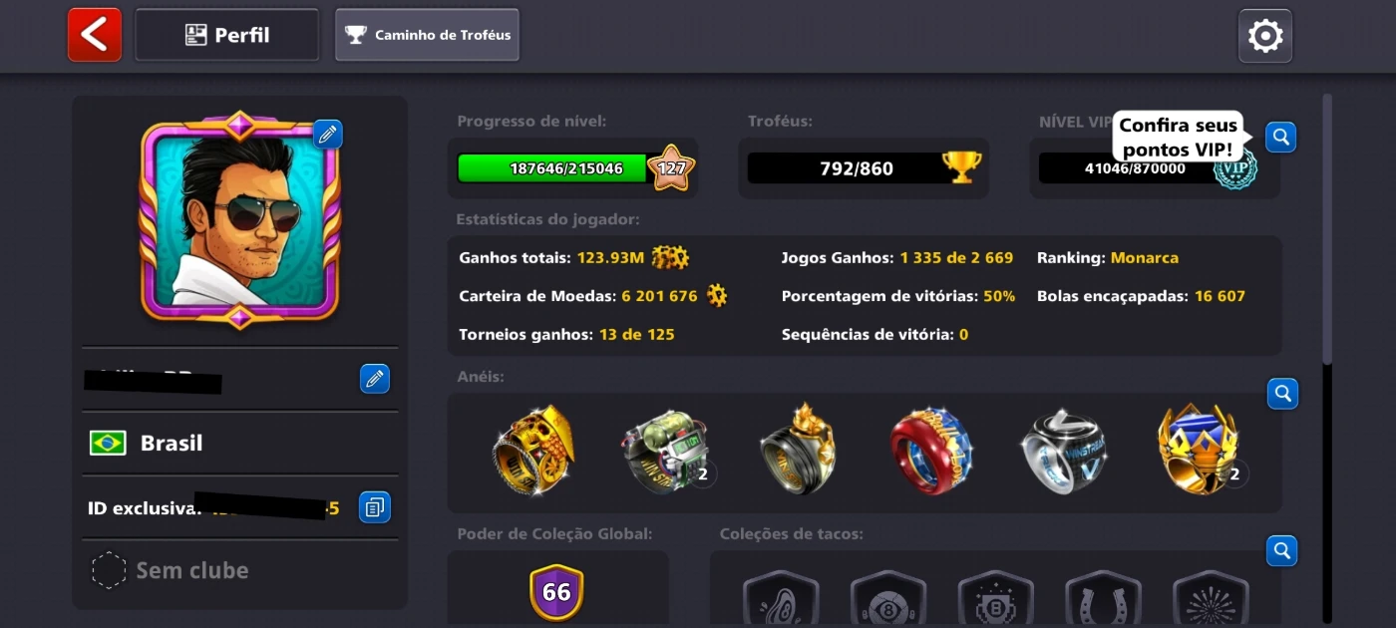Click the trophies 792/860 bar

(x=857, y=168)
